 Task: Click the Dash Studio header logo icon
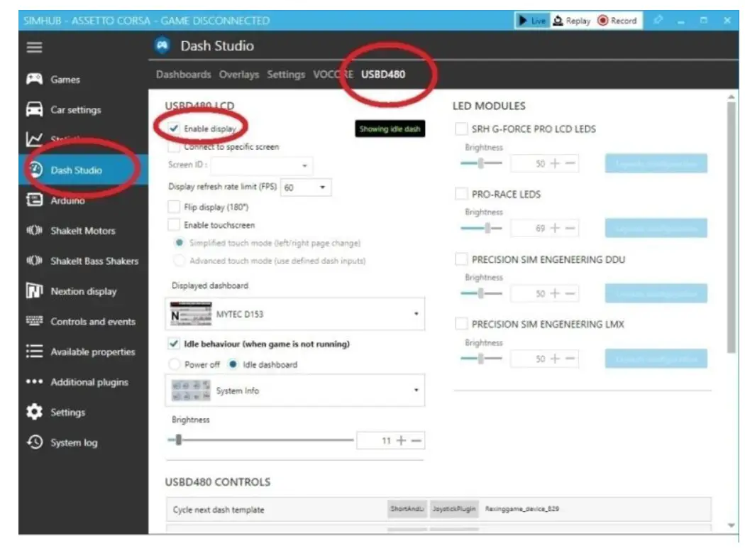pos(162,45)
